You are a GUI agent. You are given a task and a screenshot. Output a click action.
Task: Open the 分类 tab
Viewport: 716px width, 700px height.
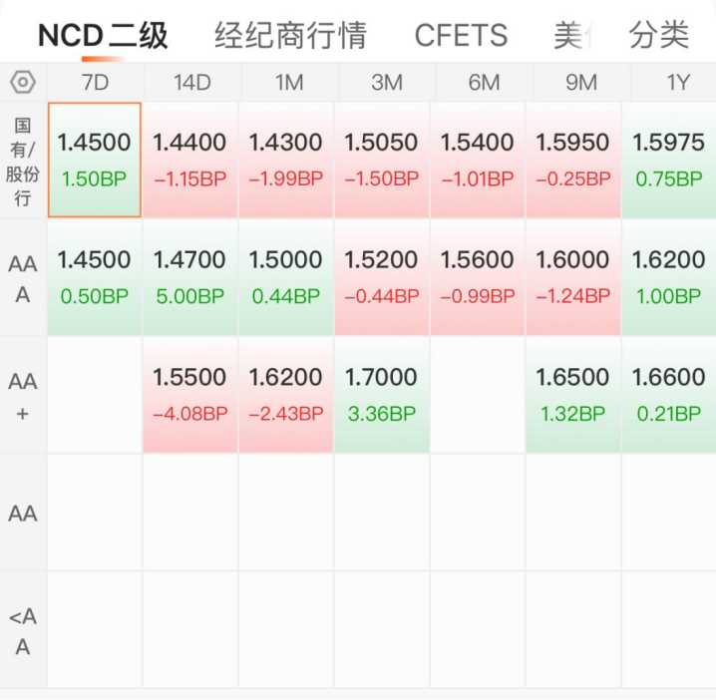tap(658, 35)
